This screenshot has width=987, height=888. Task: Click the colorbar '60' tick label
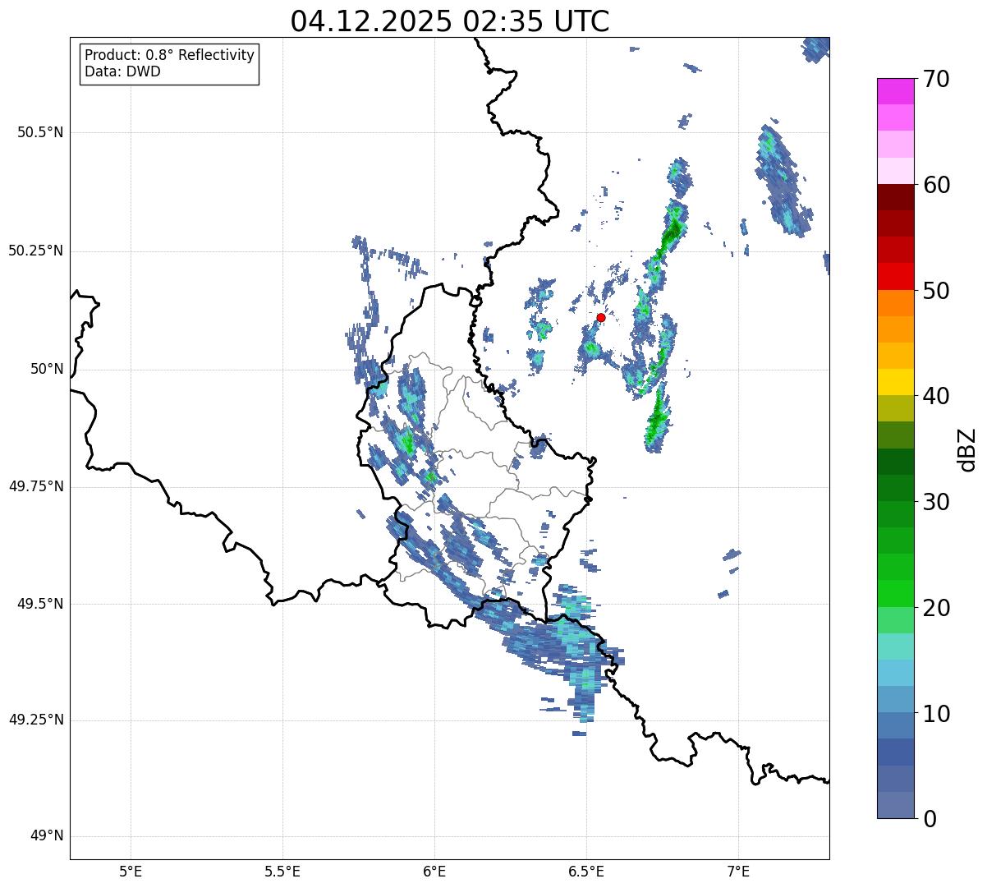[936, 185]
